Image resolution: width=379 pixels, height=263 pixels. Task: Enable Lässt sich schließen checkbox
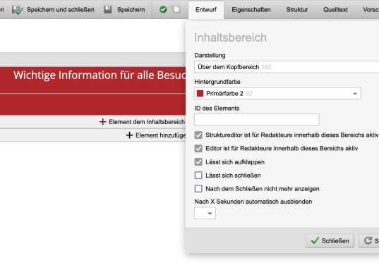click(x=198, y=175)
